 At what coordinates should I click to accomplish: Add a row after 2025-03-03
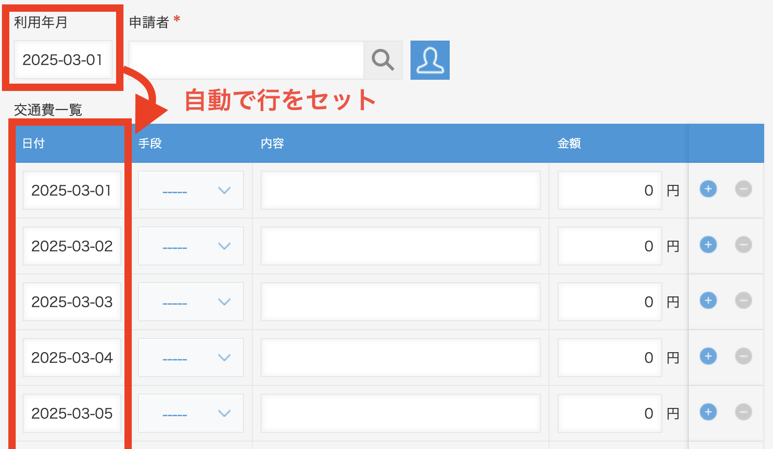click(x=708, y=300)
